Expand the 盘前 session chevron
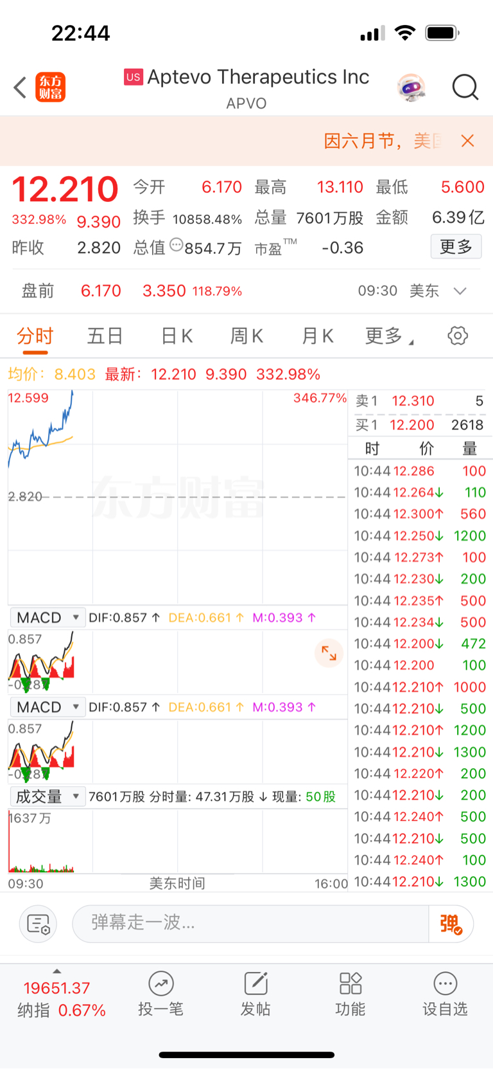This screenshot has height=1069, width=493. click(x=460, y=291)
